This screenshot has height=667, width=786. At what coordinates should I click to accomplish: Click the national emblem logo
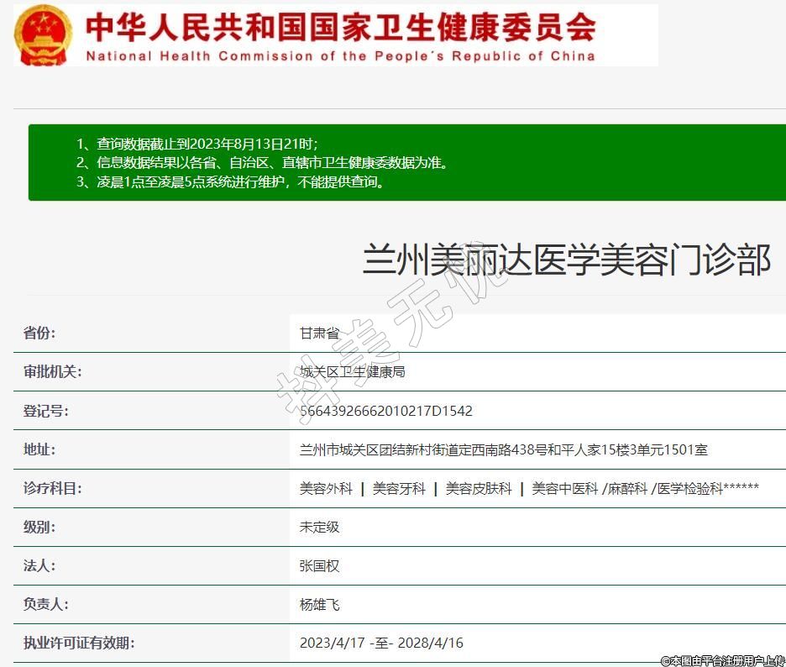pos(44,35)
